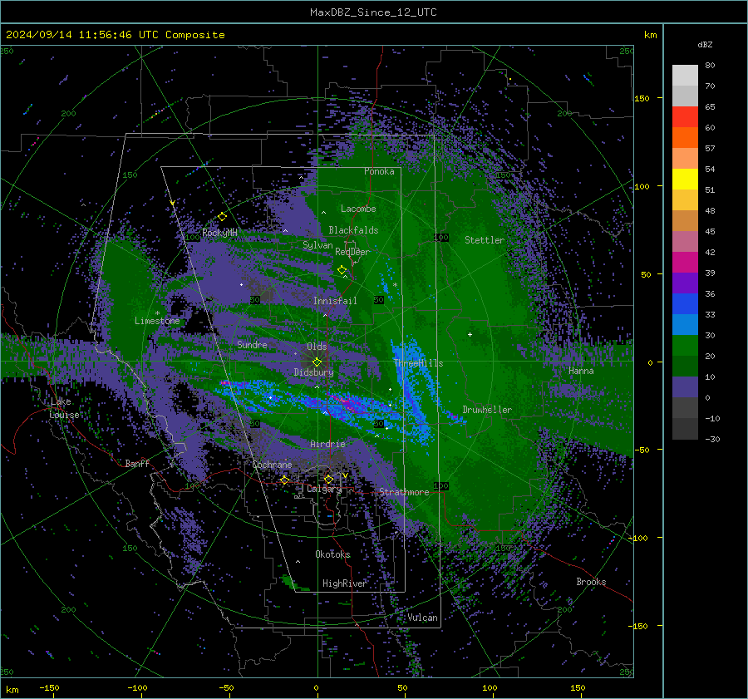This screenshot has height=699, width=748.
Task: Pick the bright green 20-30 dBZ swatch
Action: point(685,346)
